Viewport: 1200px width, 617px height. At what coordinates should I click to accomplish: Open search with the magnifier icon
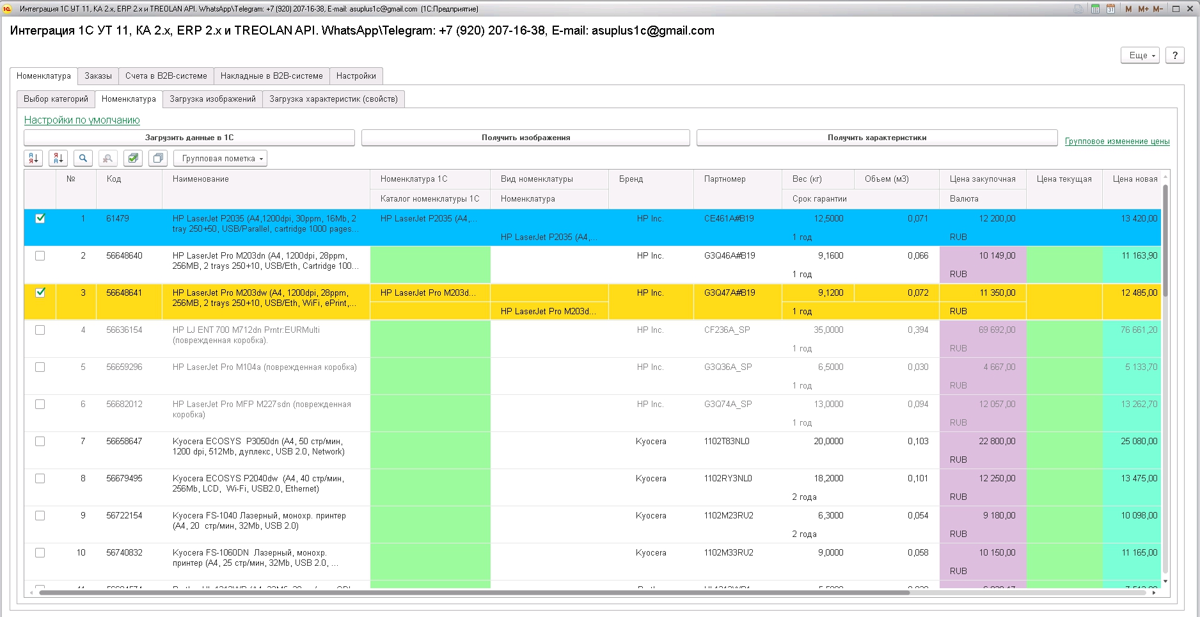[x=83, y=158]
